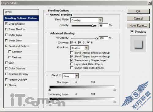Click the OK button
This screenshot has height=112, width=153.
coord(138,11)
